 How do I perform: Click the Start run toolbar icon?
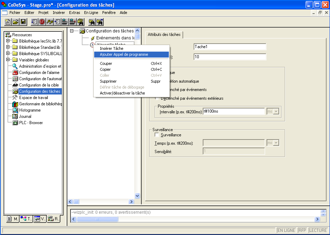pos(35,22)
